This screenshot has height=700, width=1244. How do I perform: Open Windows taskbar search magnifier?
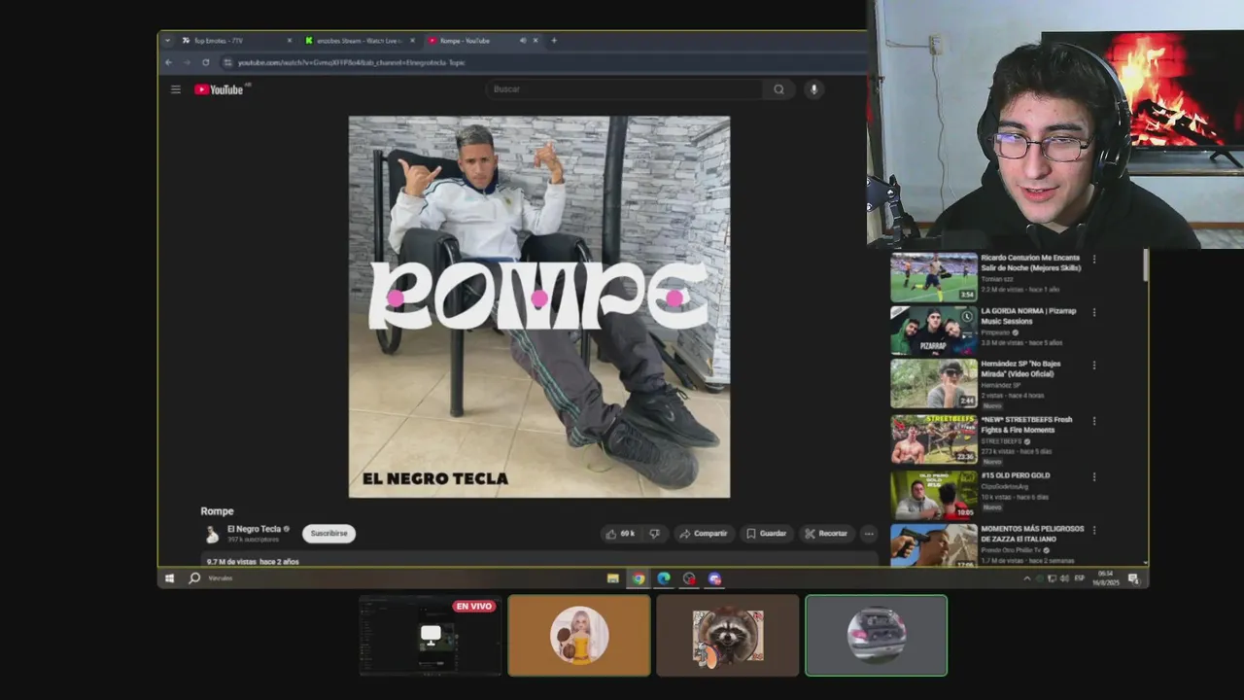(x=193, y=578)
